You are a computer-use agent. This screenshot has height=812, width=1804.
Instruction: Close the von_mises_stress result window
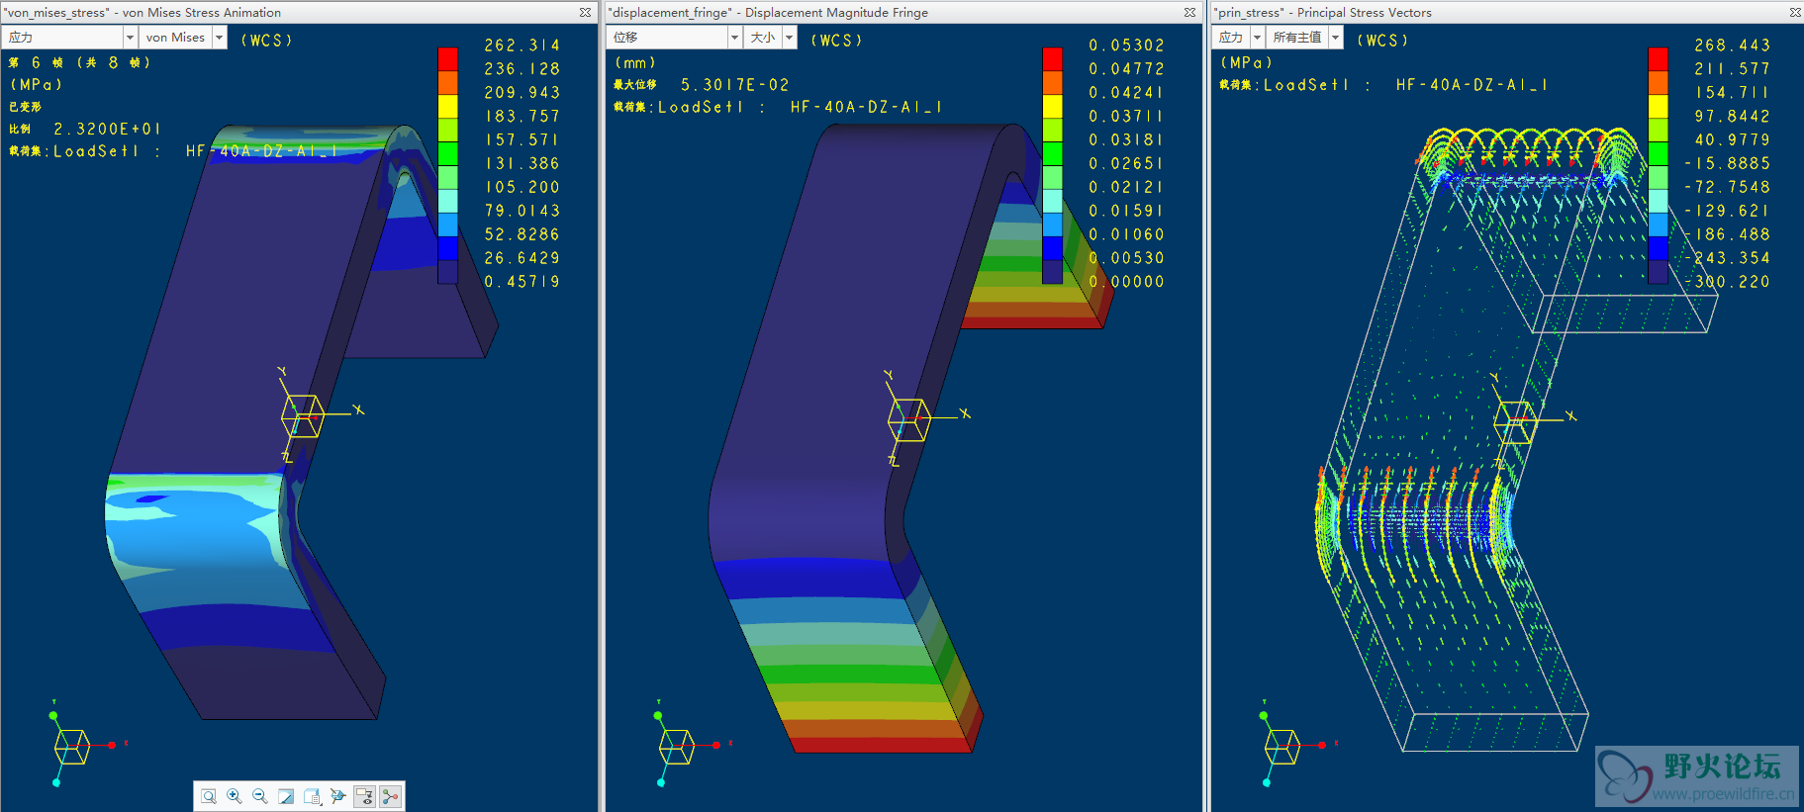585,12
